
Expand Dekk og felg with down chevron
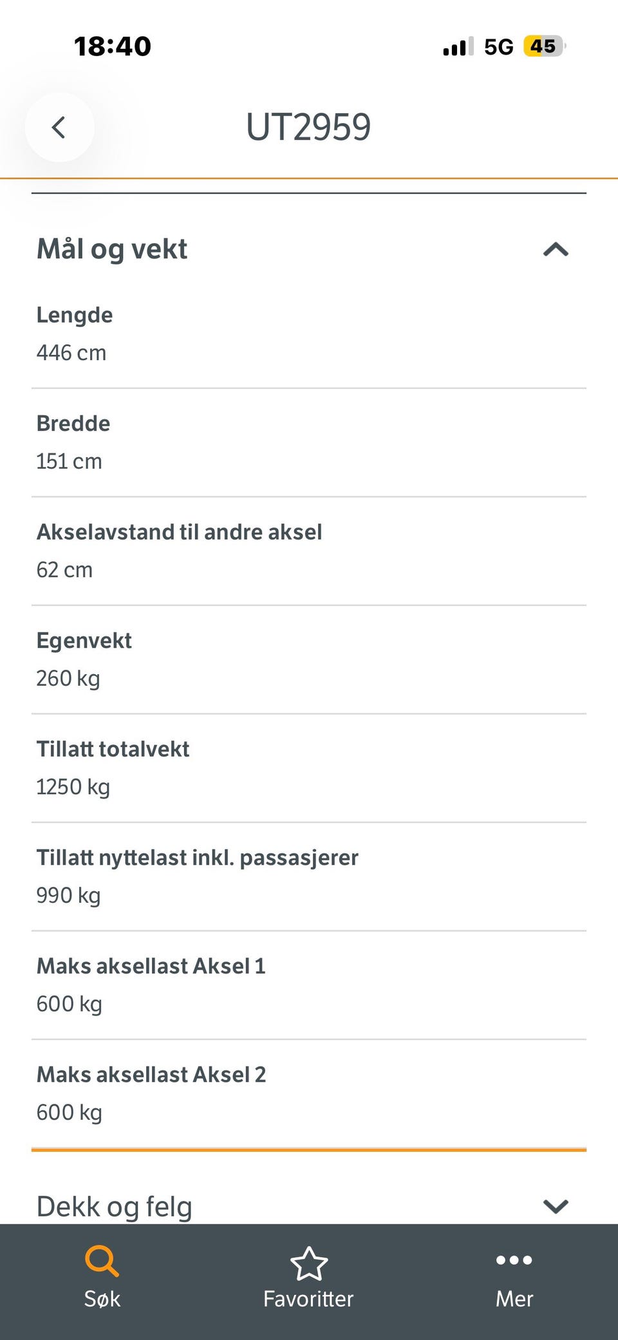pos(556,1206)
